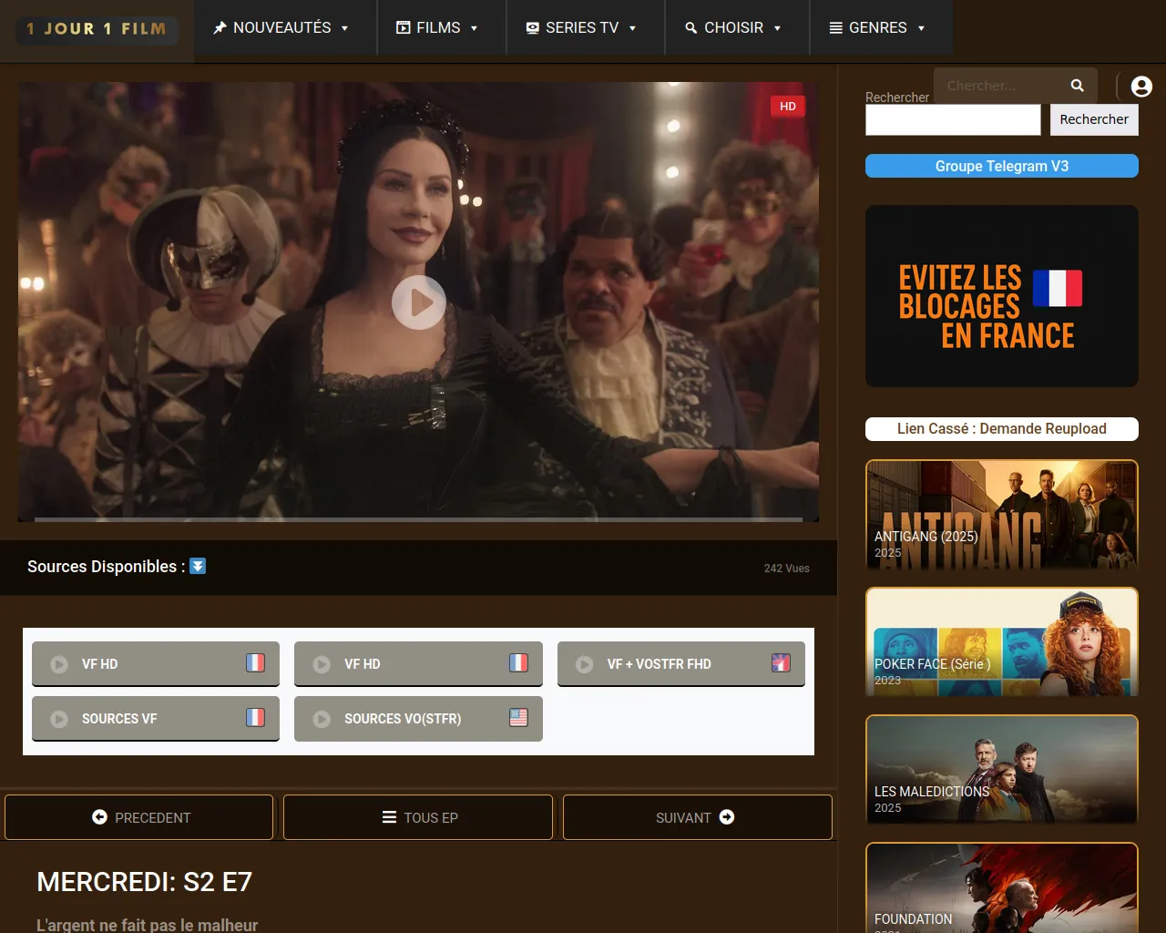This screenshot has height=933, width=1166.
Task: Open the TOUS EP episode list
Action: click(x=418, y=817)
